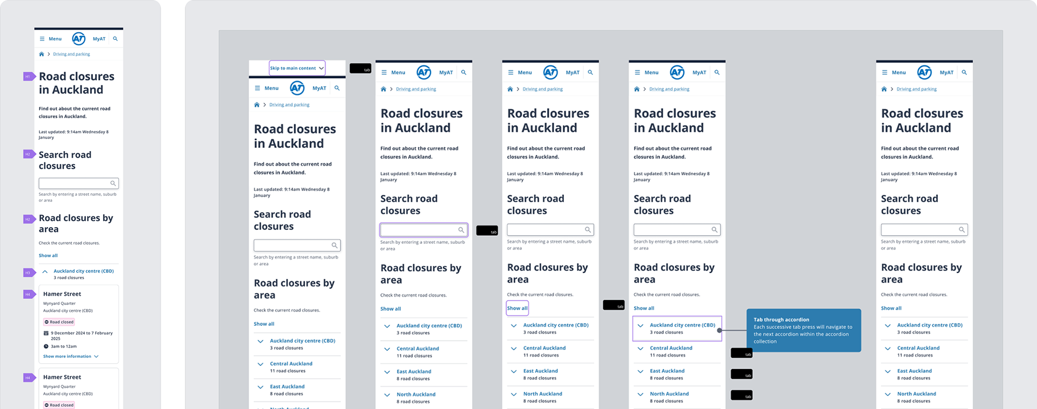1037x409 pixels.
Task: Expand East Auckland in the mockup with the focused accordion
Action: [x=641, y=371]
